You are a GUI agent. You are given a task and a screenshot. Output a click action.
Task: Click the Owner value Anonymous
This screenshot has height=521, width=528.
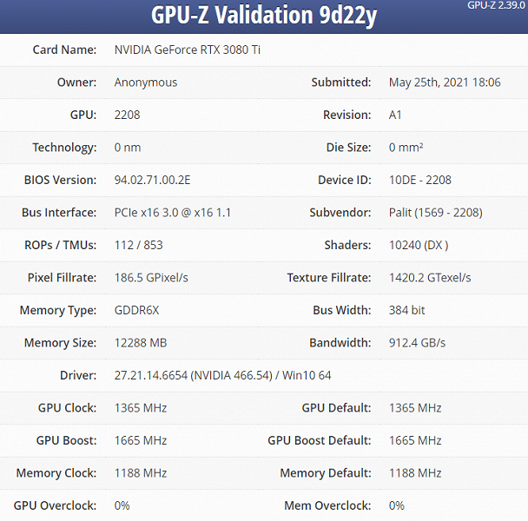146,82
